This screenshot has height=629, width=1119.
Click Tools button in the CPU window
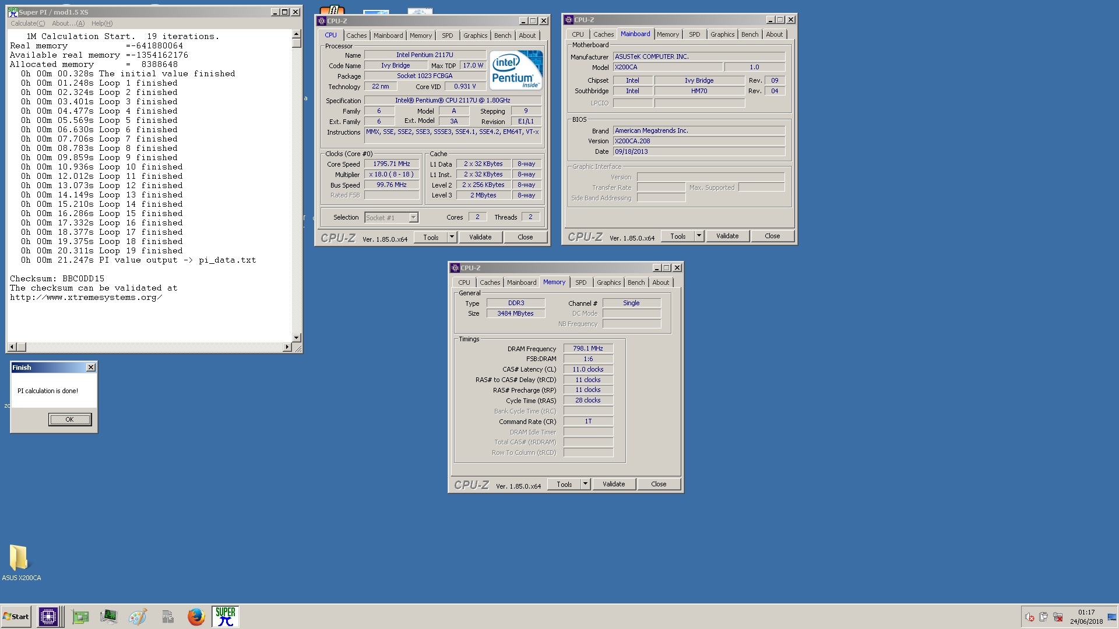(431, 237)
